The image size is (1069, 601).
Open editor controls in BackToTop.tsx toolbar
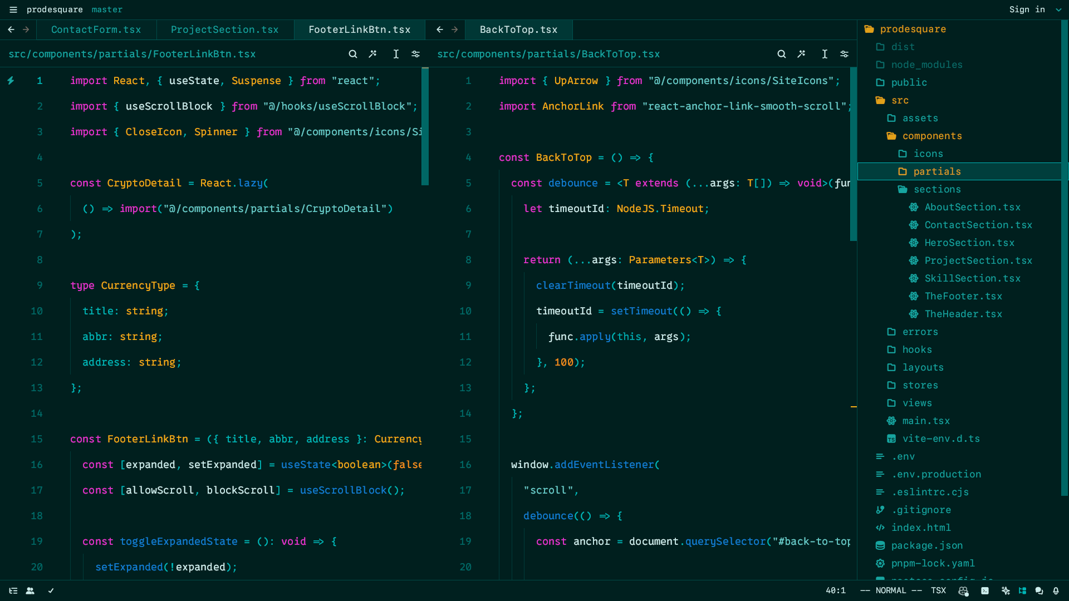[845, 54]
